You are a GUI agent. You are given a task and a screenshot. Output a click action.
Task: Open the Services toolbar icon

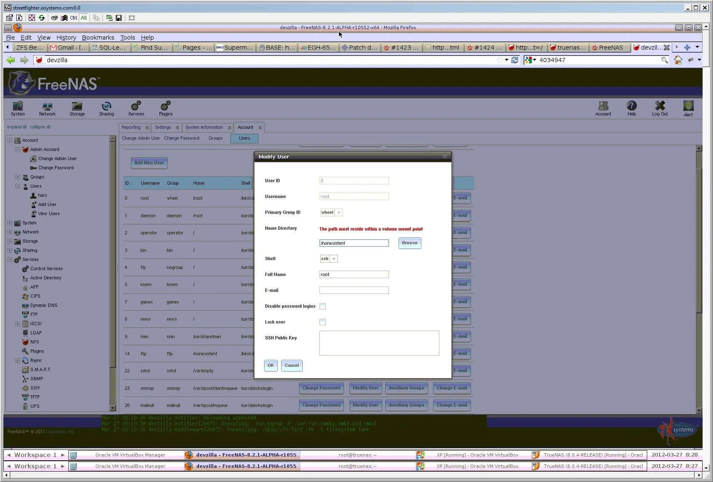coord(136,108)
